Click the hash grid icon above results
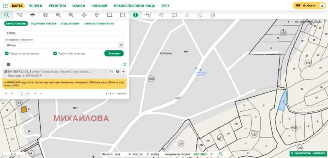 point(9,64)
